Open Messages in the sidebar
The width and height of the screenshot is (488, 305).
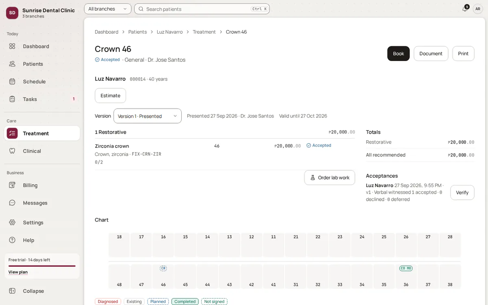pos(42,203)
